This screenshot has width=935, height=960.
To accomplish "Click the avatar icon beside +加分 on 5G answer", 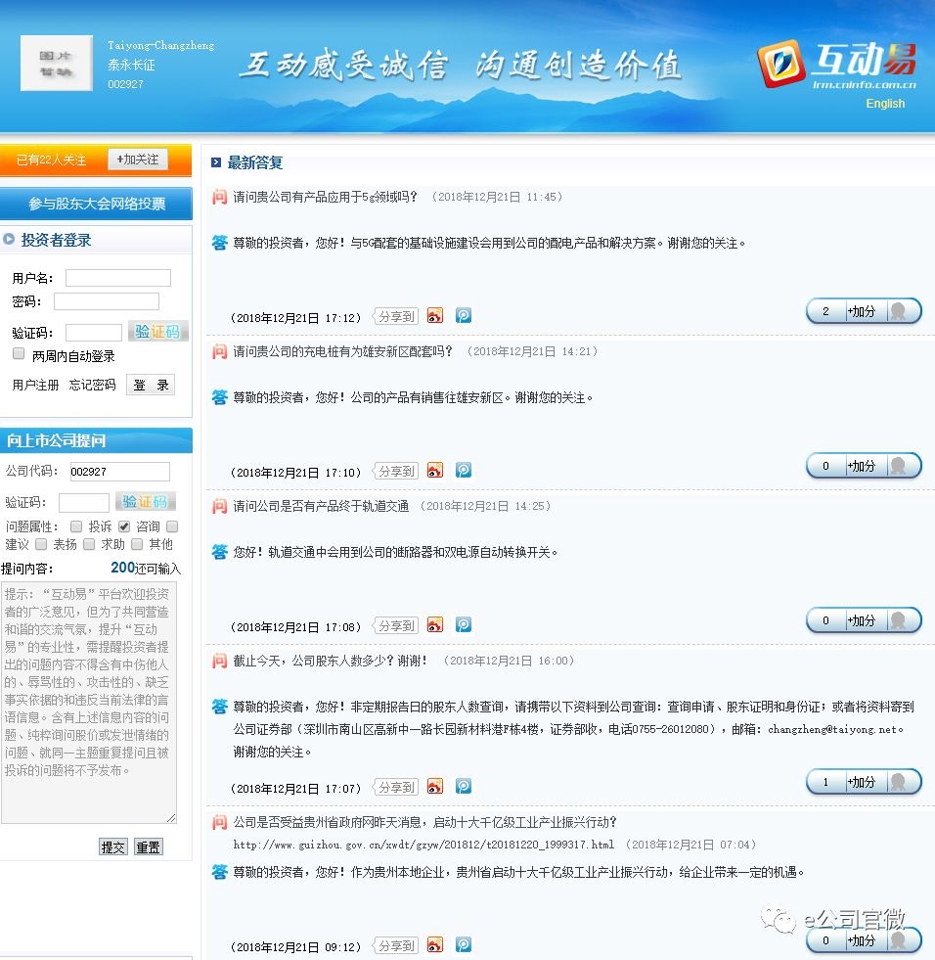I will point(898,311).
